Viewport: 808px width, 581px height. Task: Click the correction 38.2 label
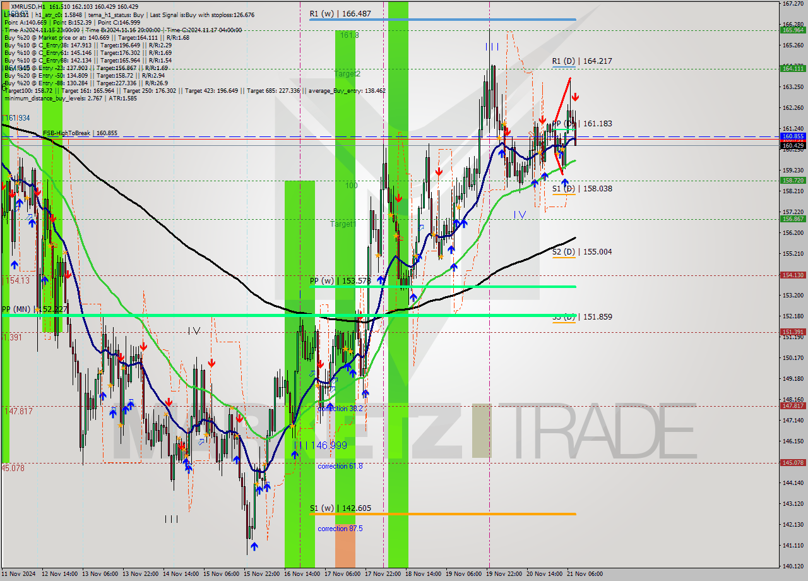(x=340, y=409)
